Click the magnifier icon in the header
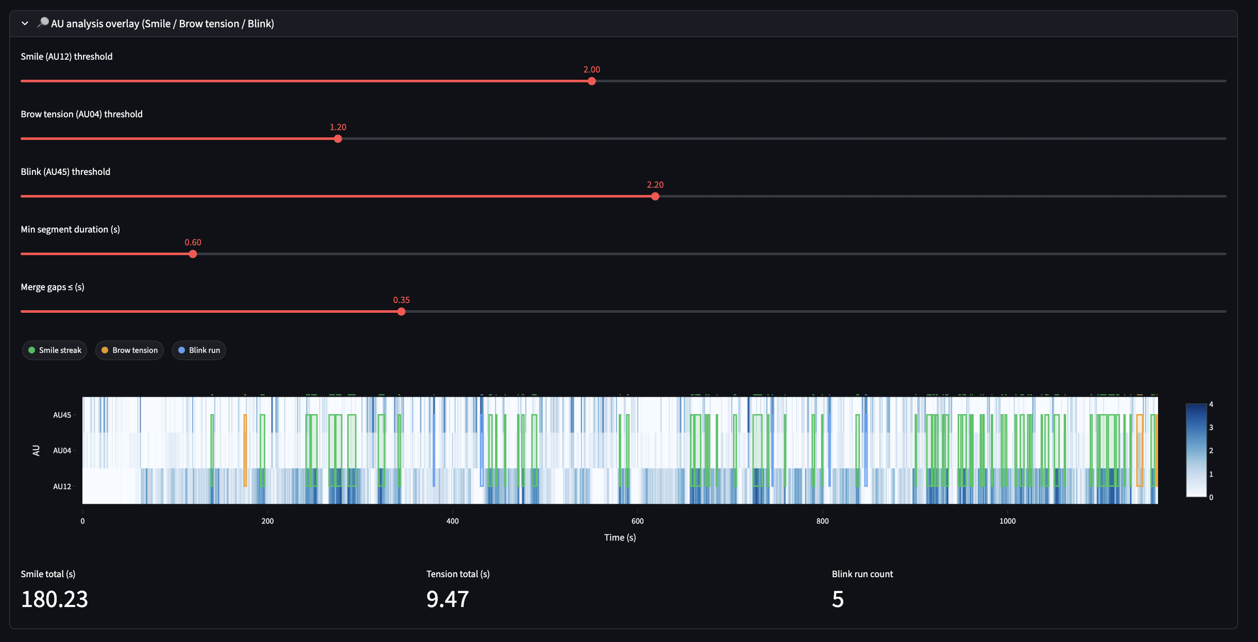The image size is (1258, 642). click(x=43, y=23)
